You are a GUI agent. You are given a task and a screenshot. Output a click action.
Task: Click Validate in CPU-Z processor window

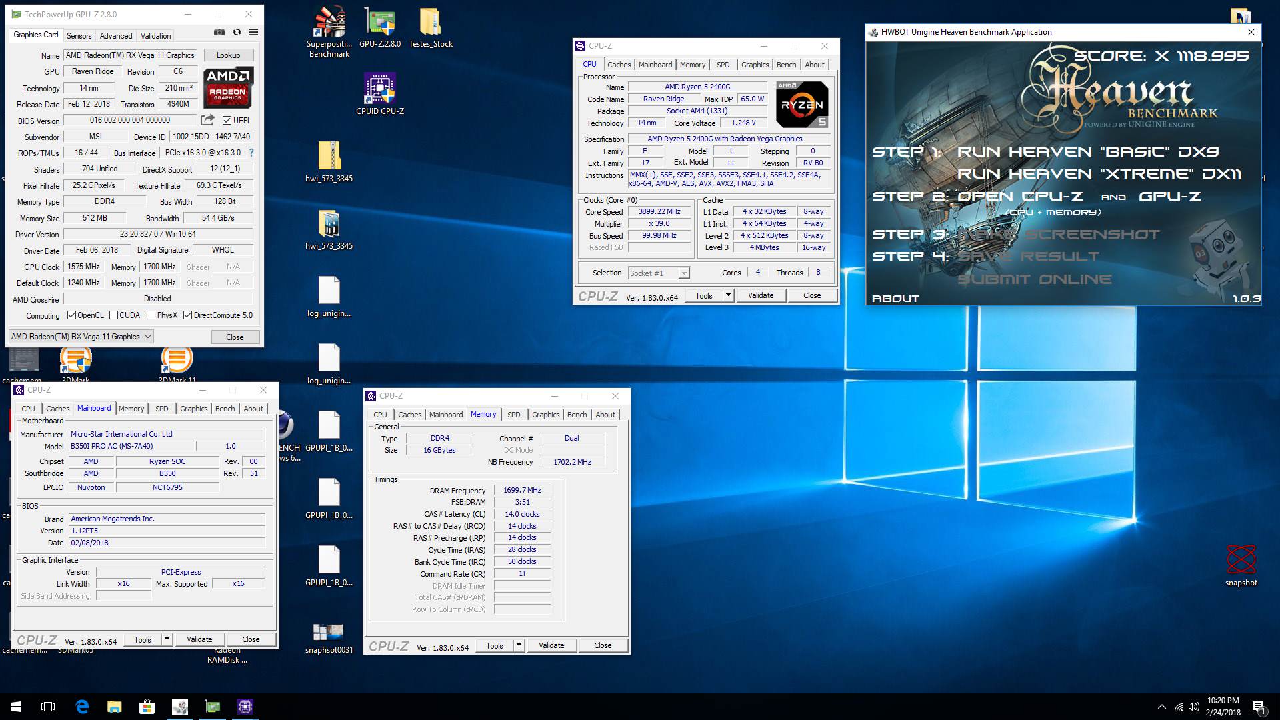point(761,295)
